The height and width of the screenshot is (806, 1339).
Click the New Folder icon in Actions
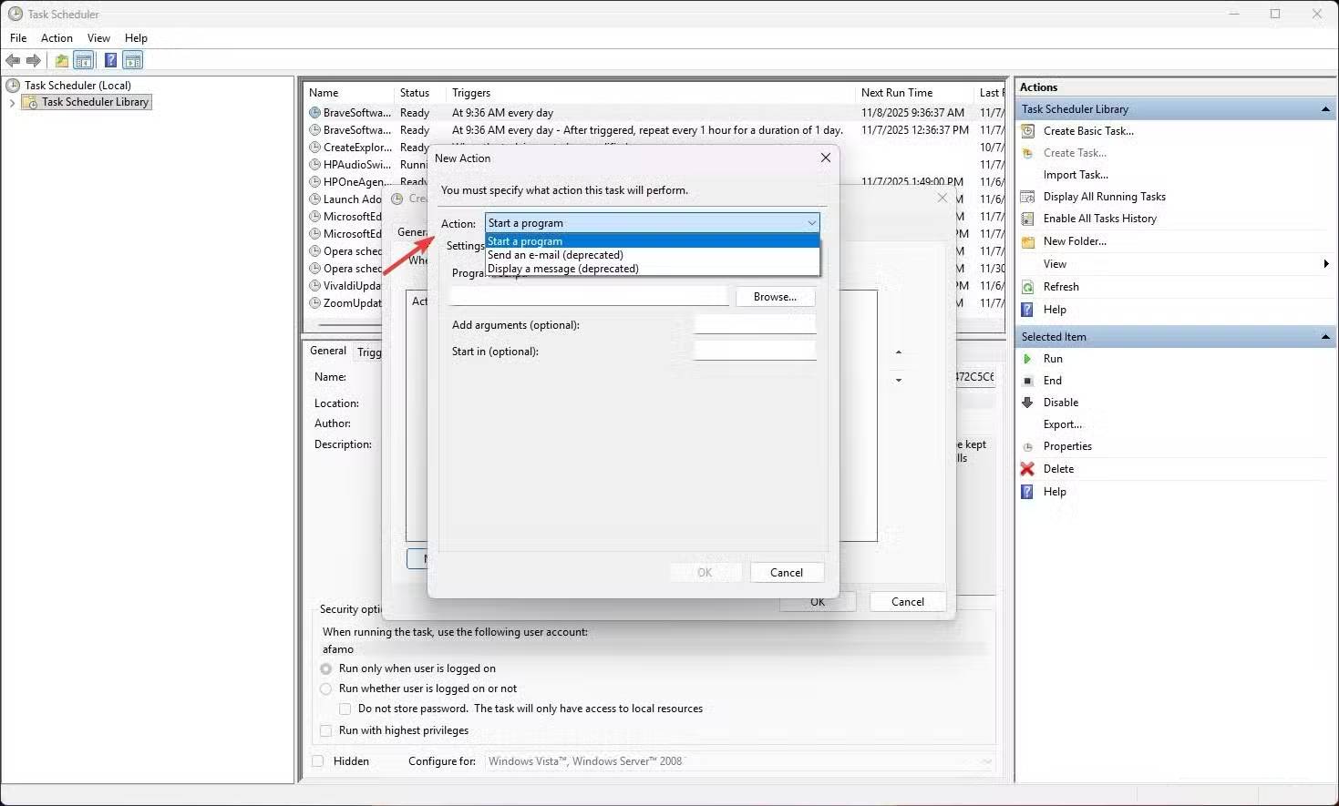1028,241
